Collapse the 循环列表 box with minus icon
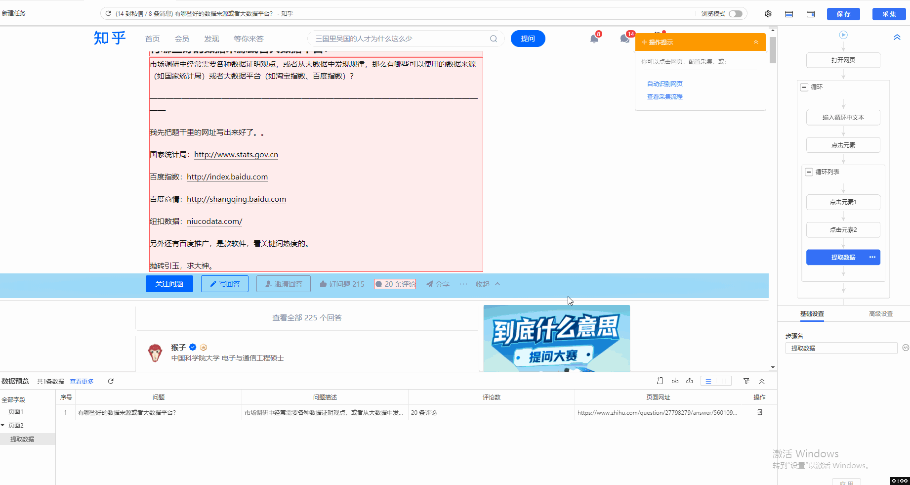 coord(809,172)
